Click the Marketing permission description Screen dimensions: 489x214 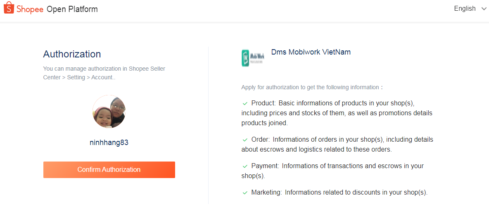pos(335,193)
